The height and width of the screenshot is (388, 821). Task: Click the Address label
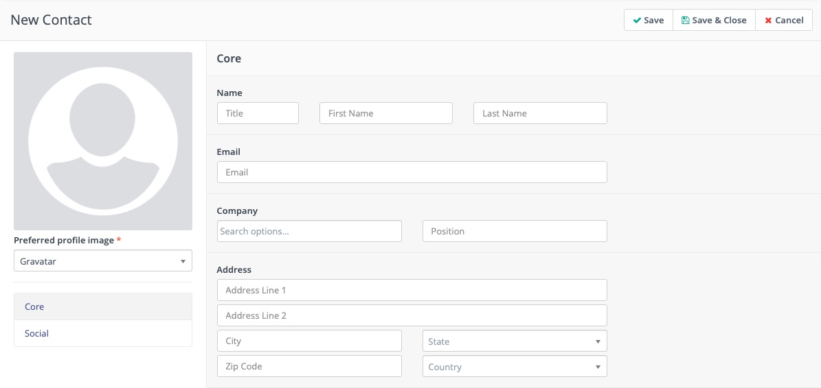[234, 270]
